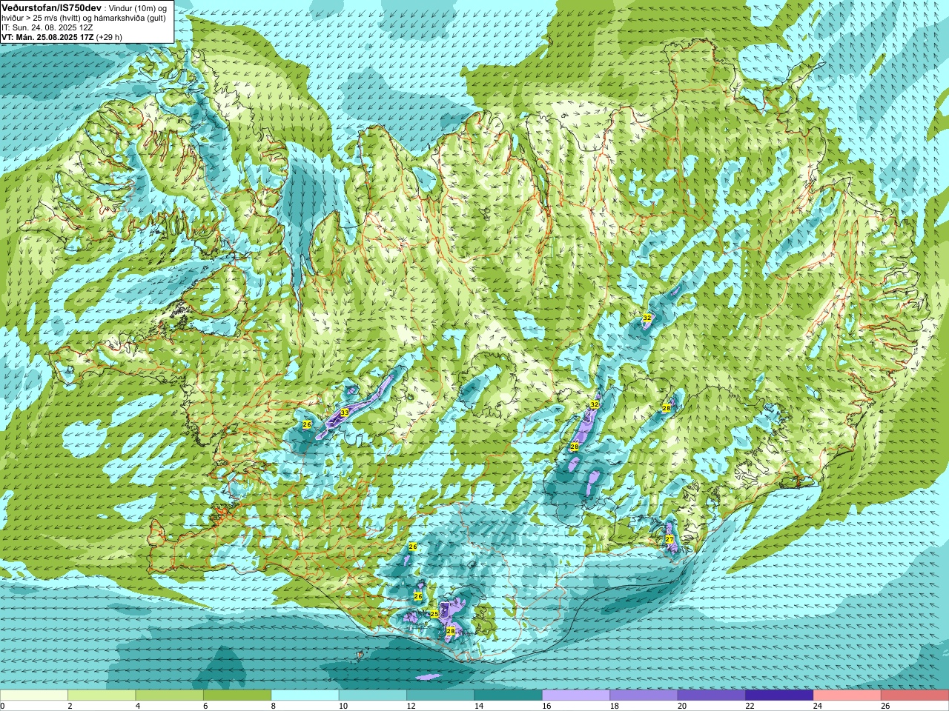
Task: Click the 0–2 m/s pale yellow legend swatch
Action: pos(34,695)
